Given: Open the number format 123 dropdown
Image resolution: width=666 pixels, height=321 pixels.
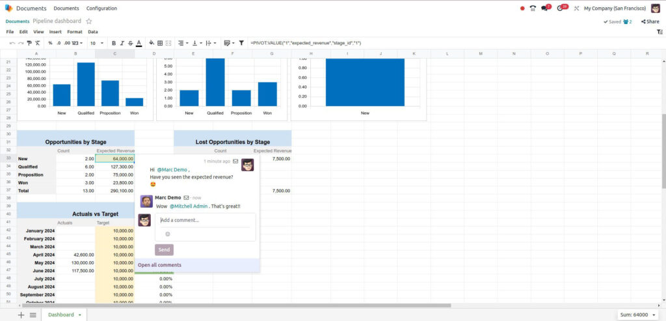Looking at the screenshot, I should [75, 43].
